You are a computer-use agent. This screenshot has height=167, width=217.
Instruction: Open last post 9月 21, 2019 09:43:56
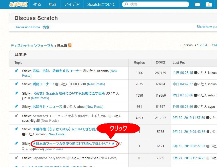189,132
